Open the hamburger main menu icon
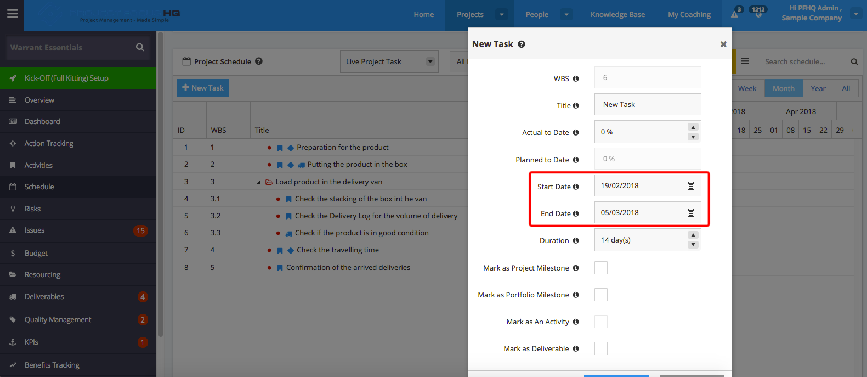Screen dimensions: 867x377 coord(12,14)
